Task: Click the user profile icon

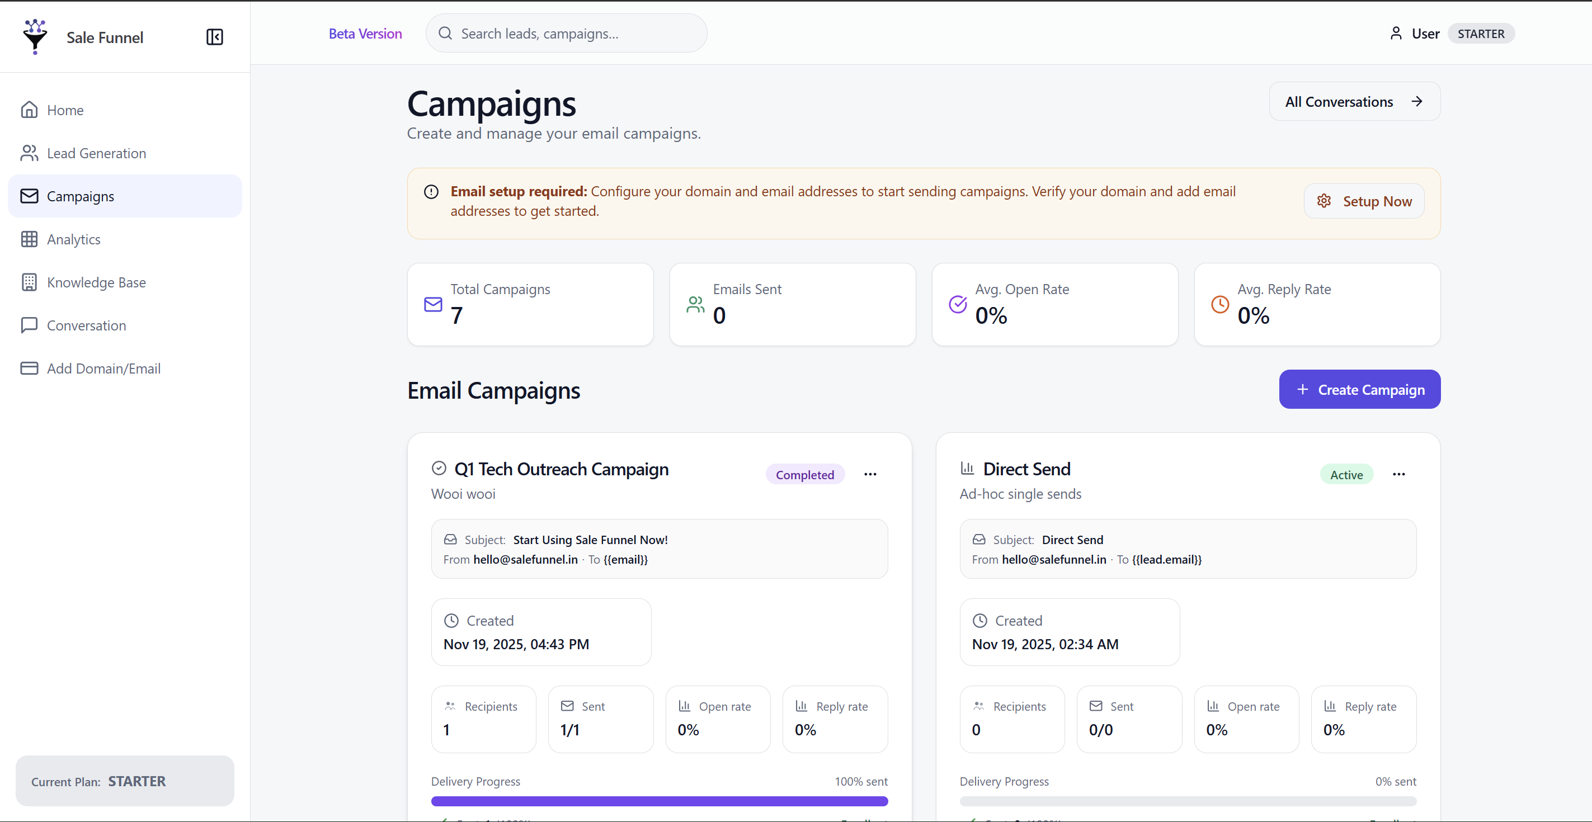Action: [x=1396, y=34]
